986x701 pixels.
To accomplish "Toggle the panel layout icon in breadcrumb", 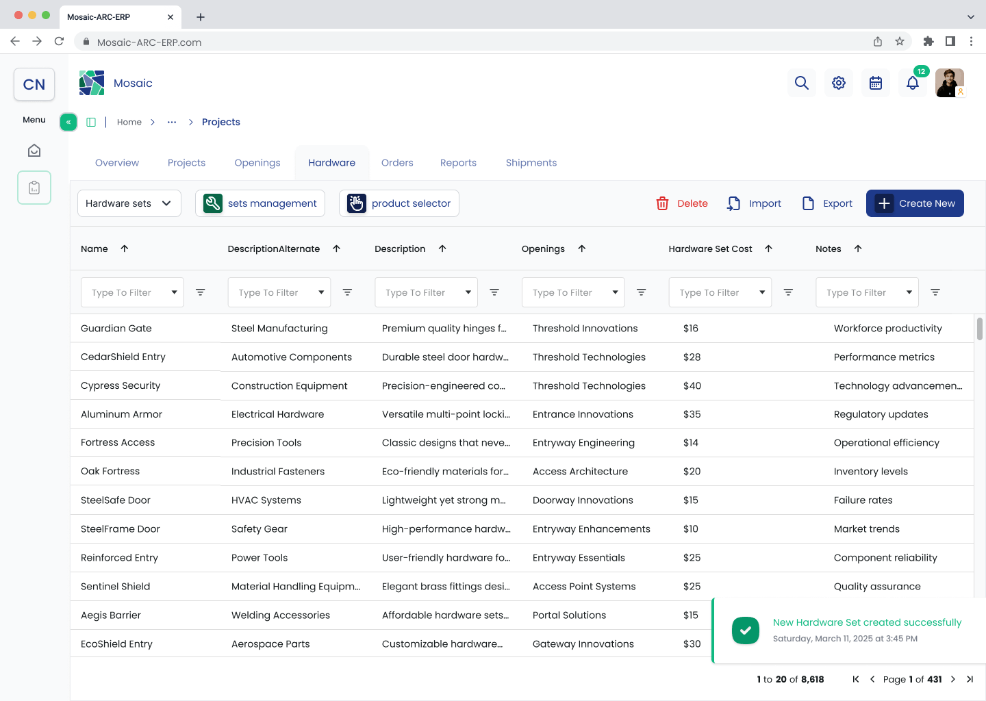I will pos(91,122).
